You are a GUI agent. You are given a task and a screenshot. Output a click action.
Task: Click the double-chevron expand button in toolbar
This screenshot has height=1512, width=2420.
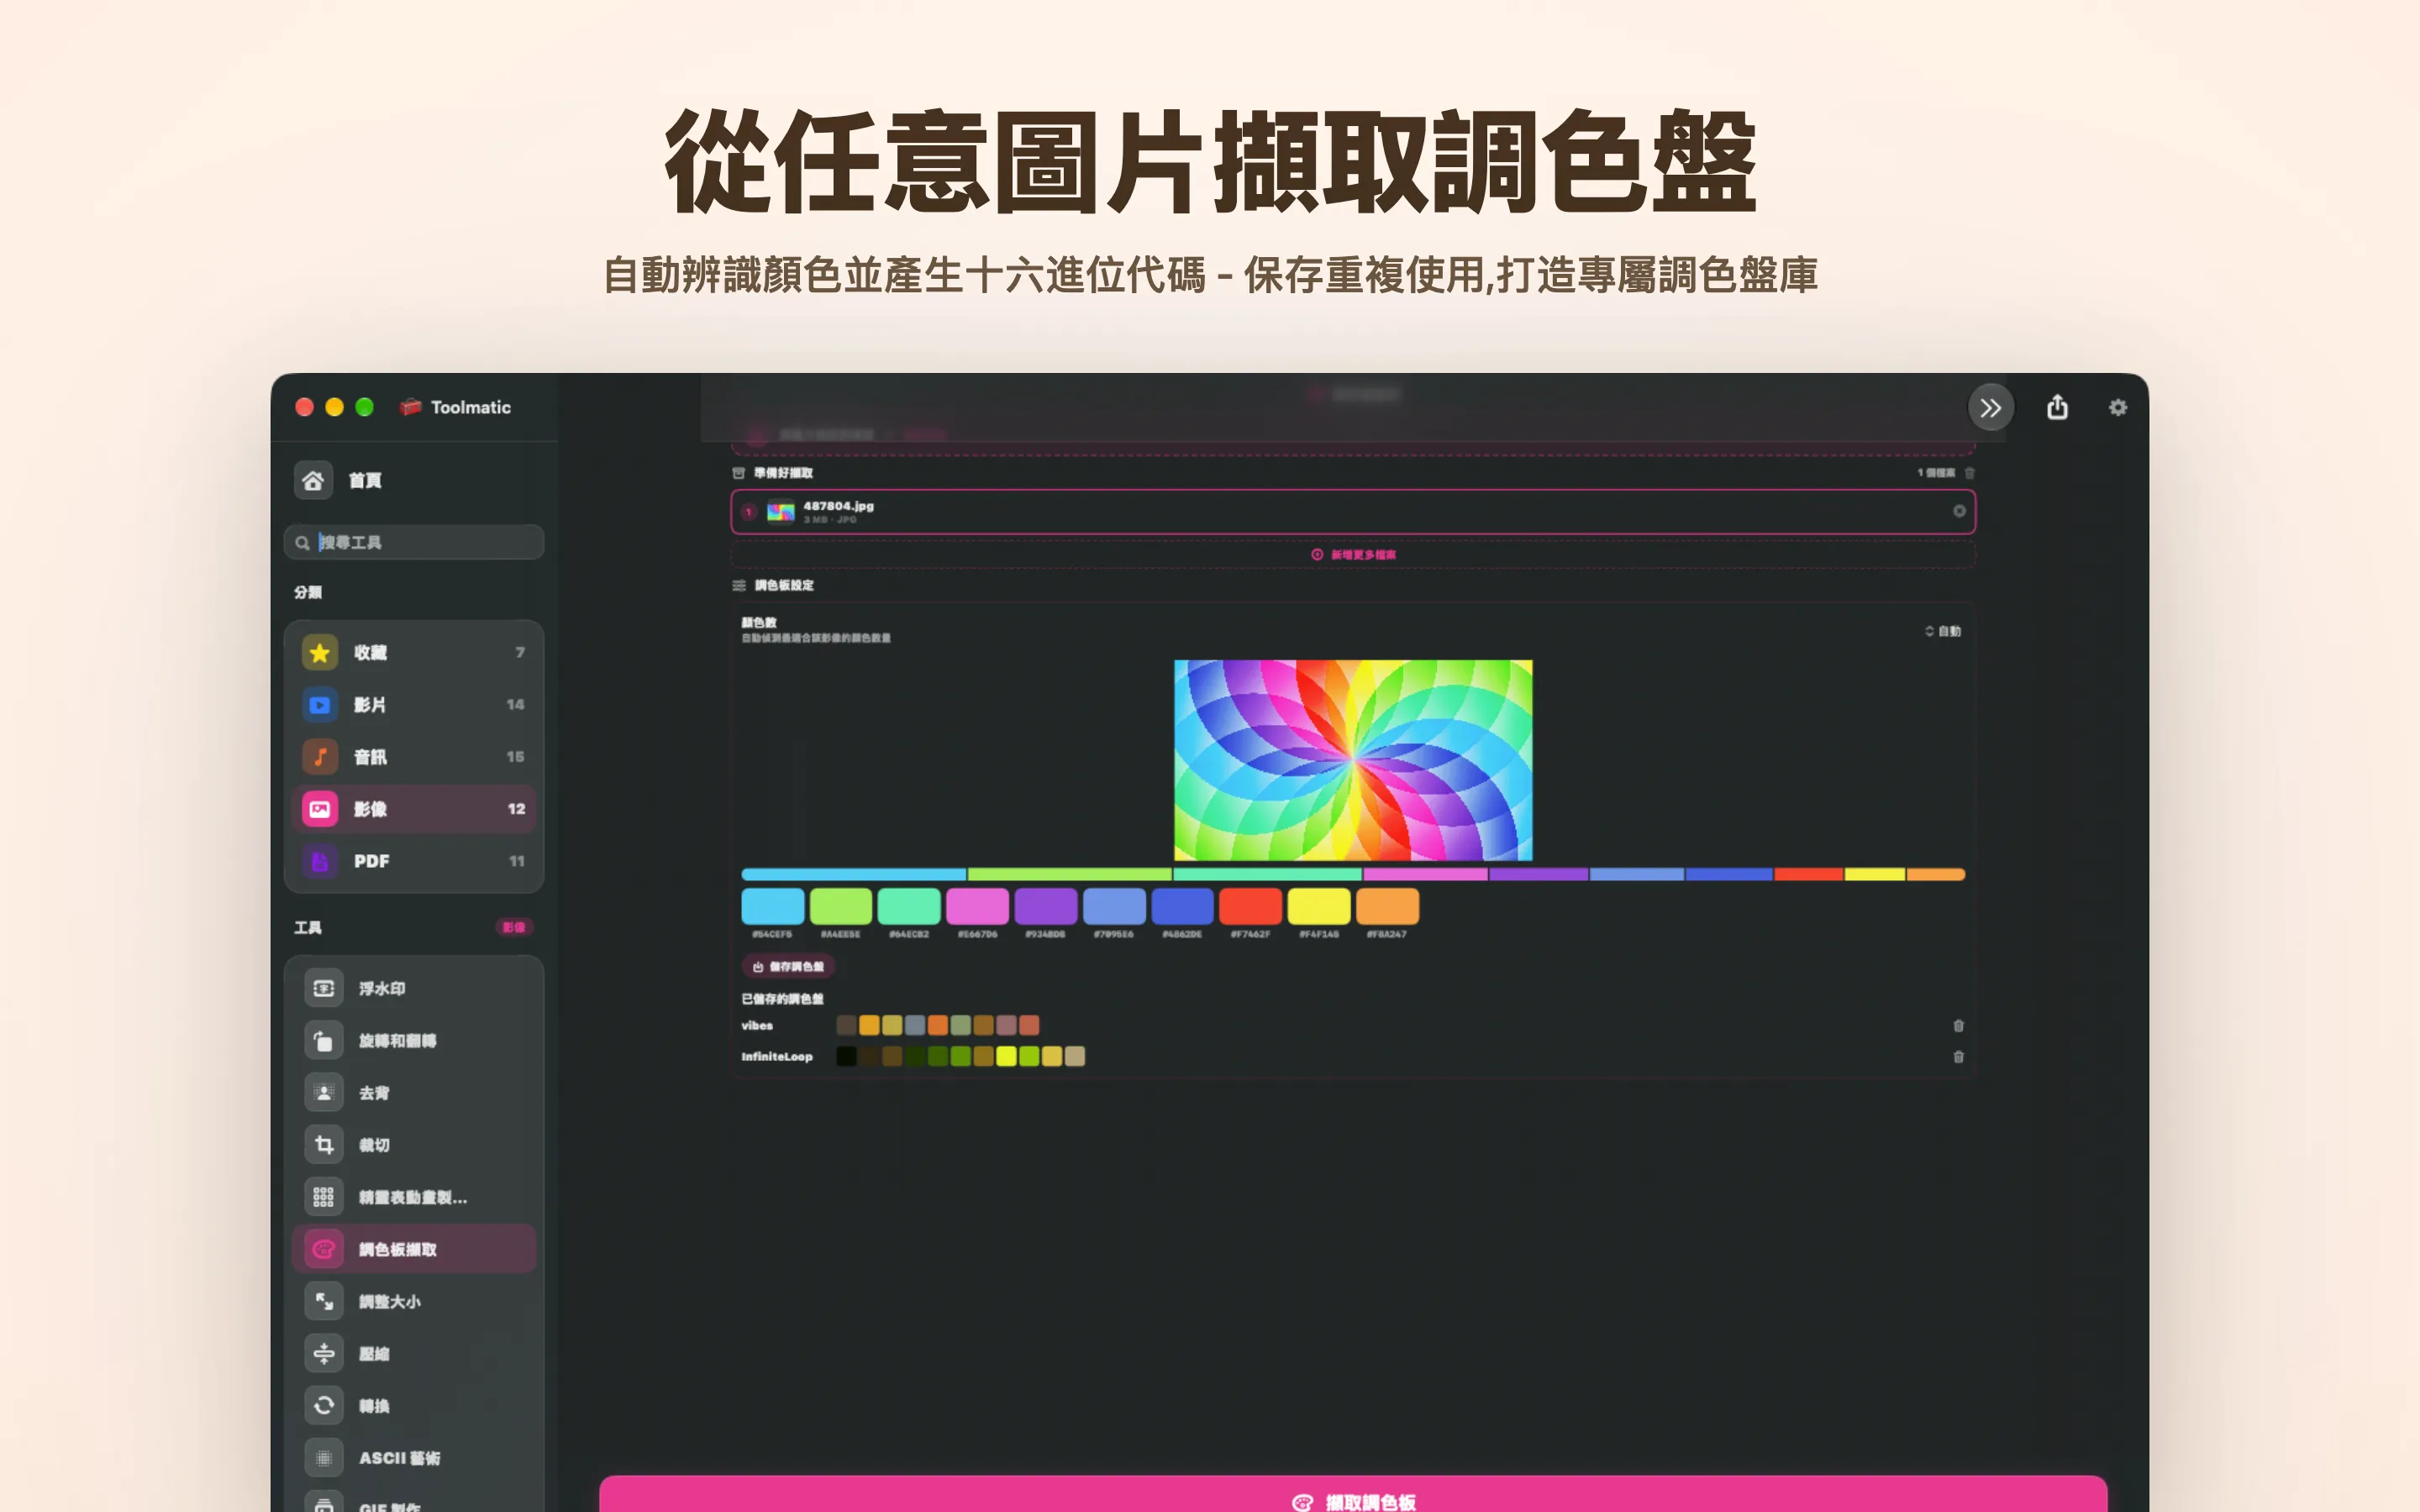tap(1990, 408)
